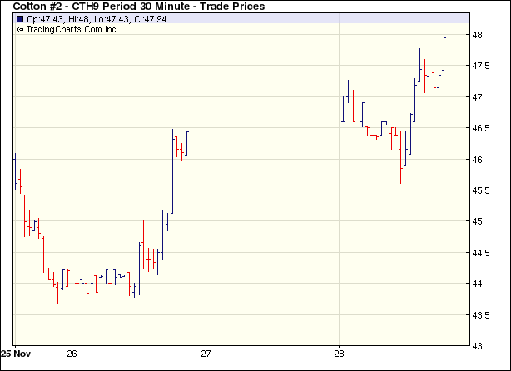Click the 47.5 price axis label
This screenshot has width=511, height=371.
tap(482, 67)
